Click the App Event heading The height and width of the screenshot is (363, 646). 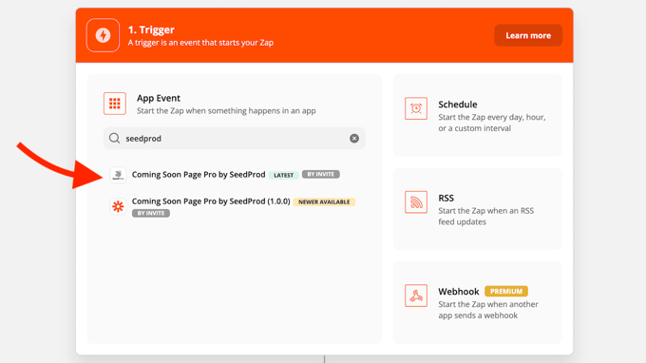tap(159, 98)
